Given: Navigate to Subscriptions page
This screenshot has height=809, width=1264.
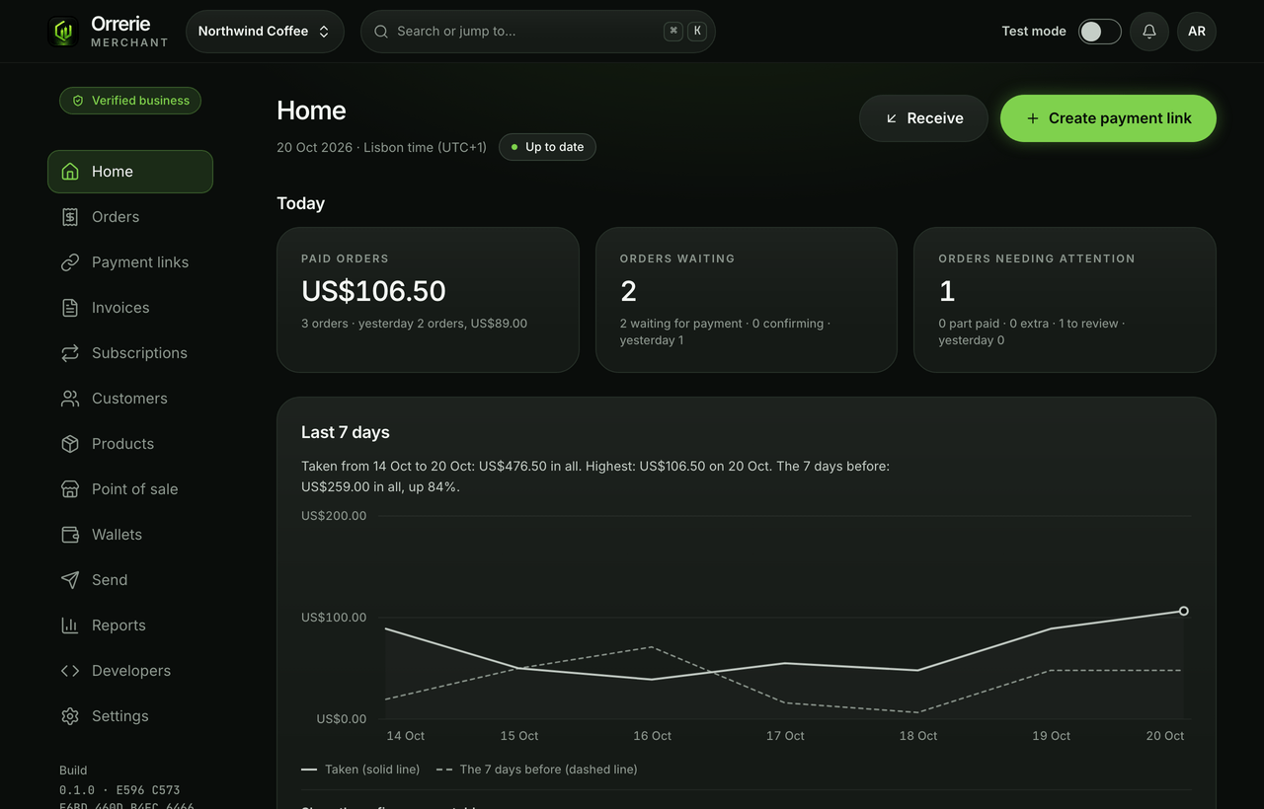Looking at the screenshot, I should (130, 353).
